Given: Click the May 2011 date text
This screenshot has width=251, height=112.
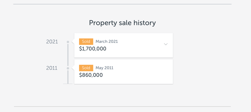Looking at the screenshot, I should point(104,68).
